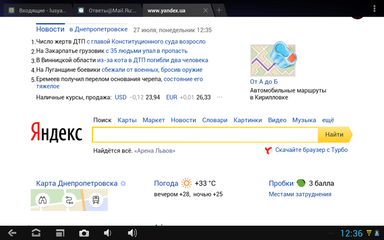Click the Поиск label above search box

tap(102, 120)
